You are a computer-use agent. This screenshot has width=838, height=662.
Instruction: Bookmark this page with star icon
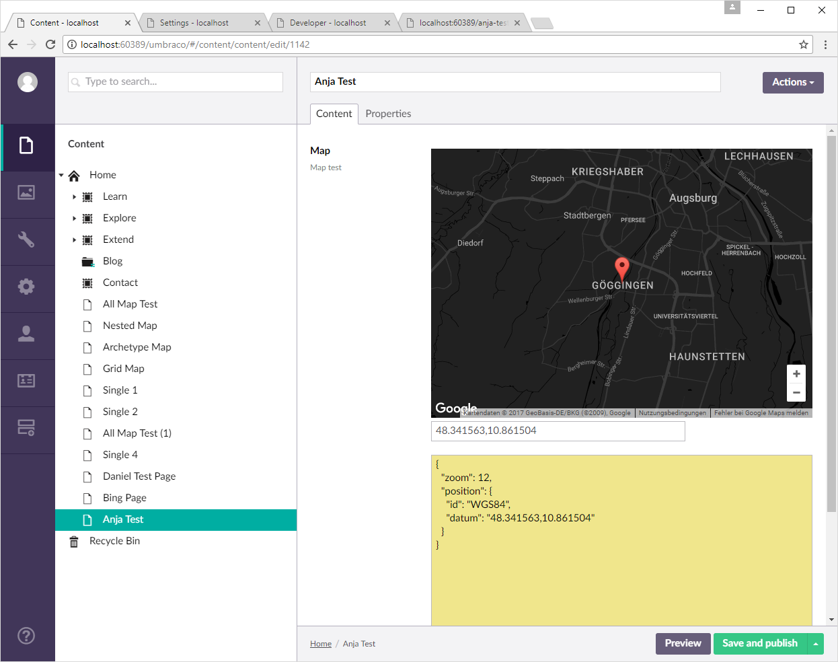tap(804, 44)
